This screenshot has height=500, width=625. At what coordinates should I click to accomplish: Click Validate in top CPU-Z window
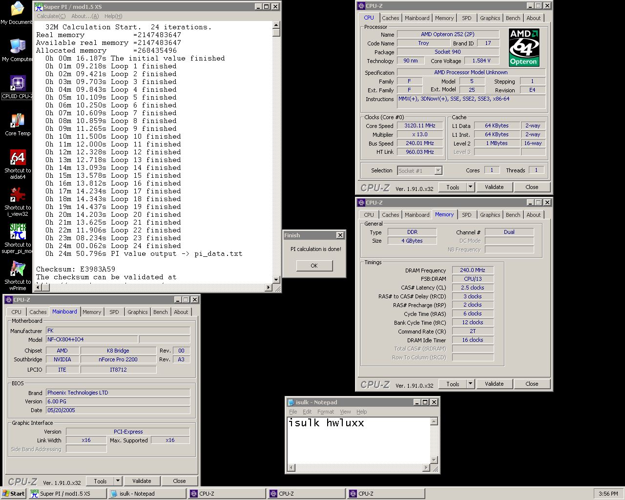(494, 187)
